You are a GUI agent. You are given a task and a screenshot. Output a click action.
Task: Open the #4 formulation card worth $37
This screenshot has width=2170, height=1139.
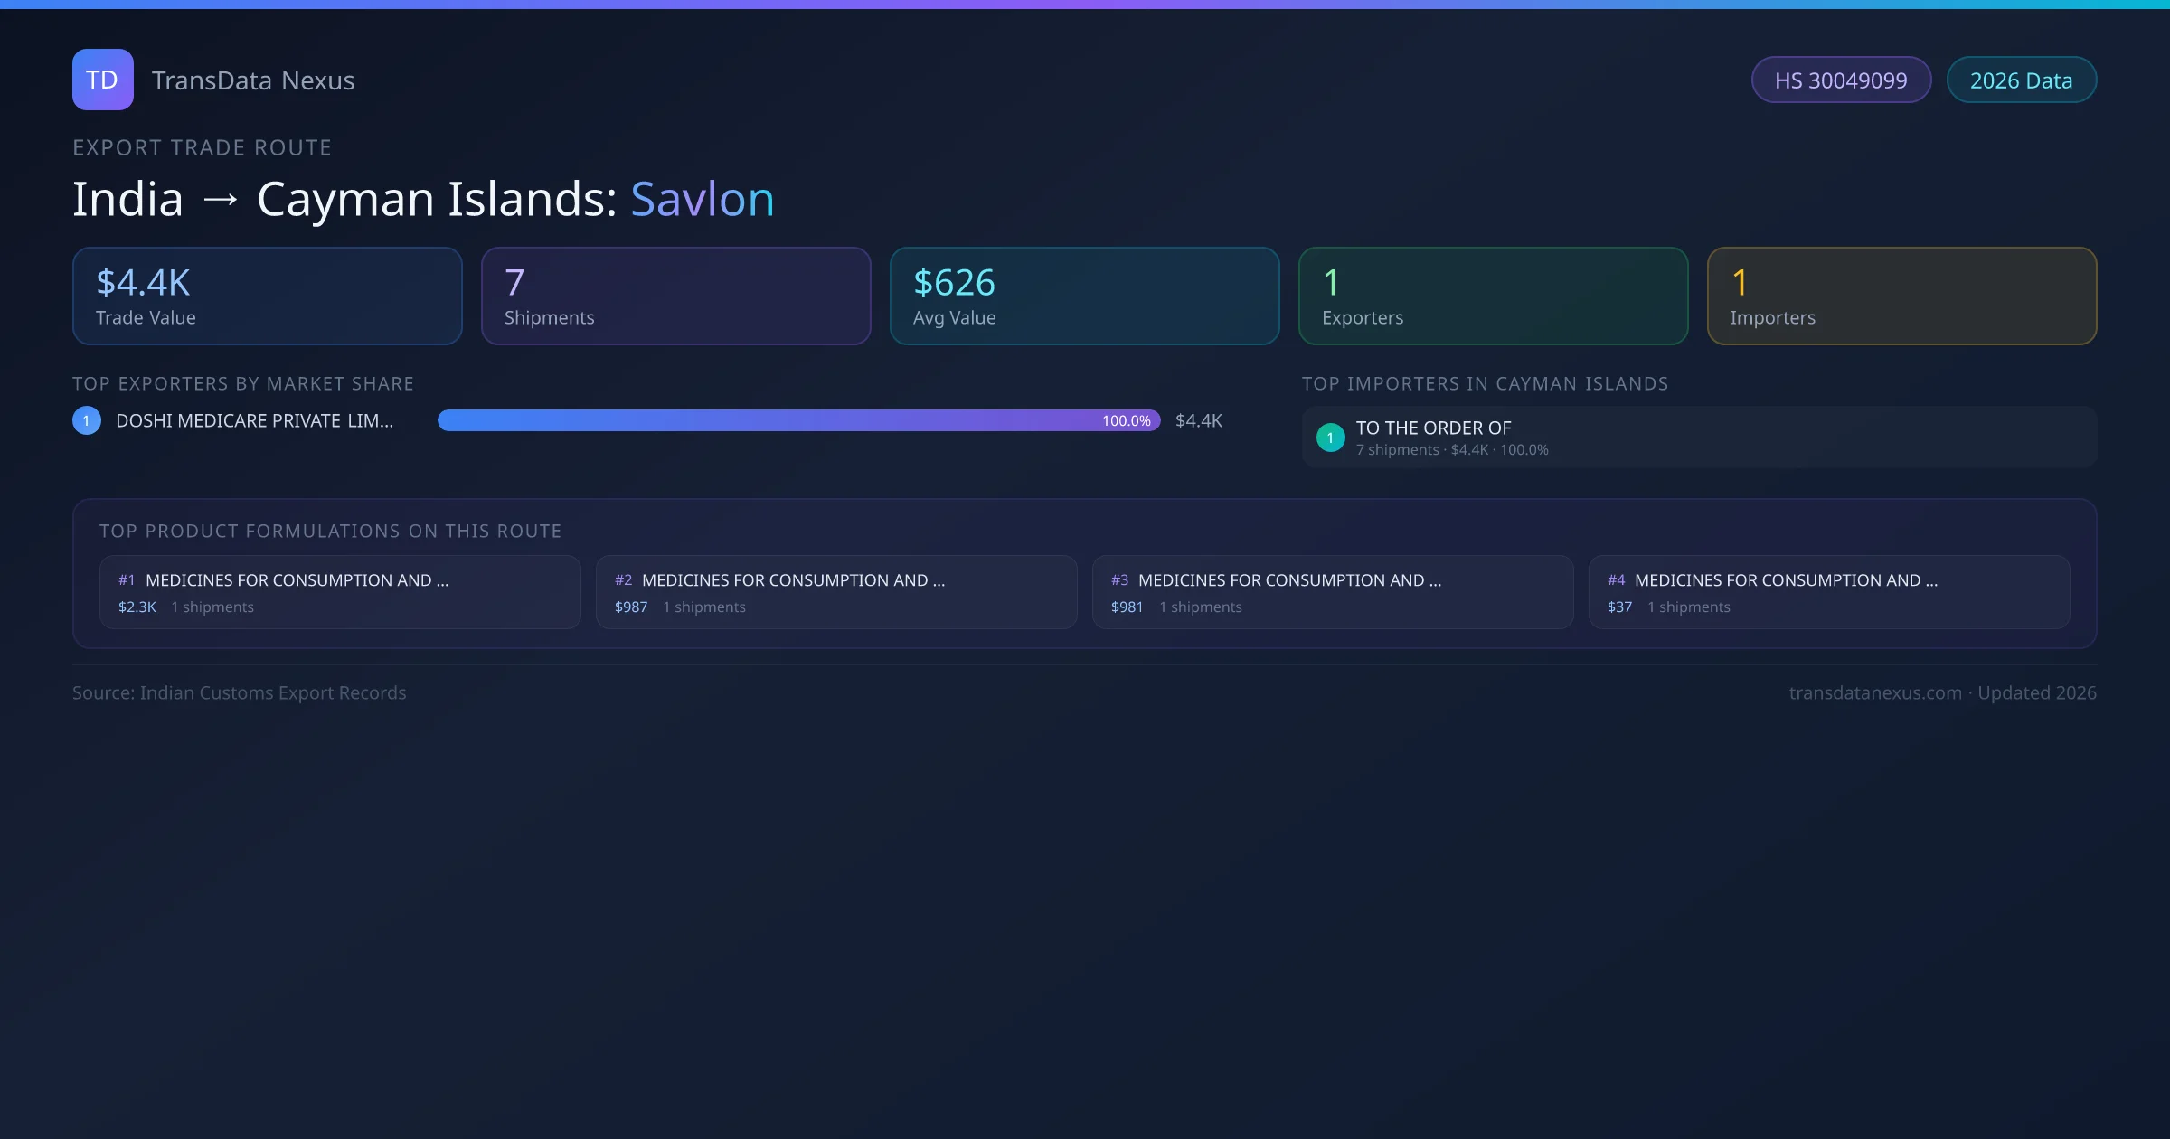coord(1829,592)
